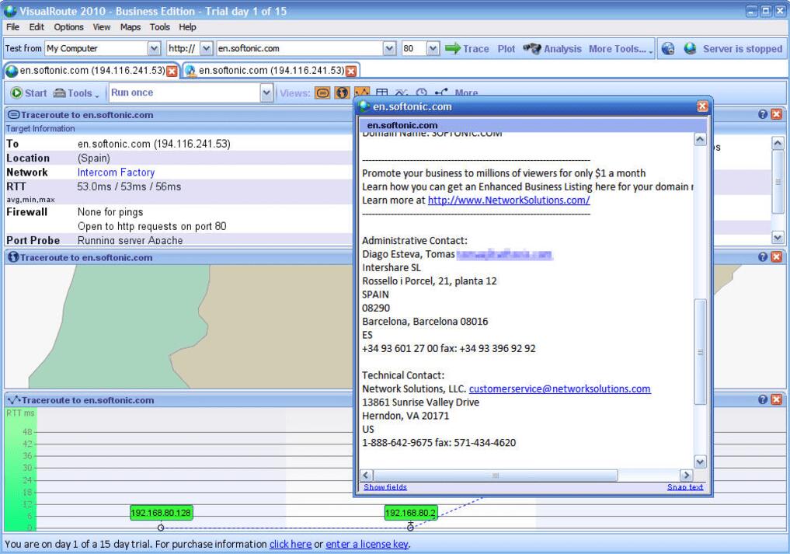Click the green Start play icon
Viewport: 790px width, 554px height.
click(16, 93)
